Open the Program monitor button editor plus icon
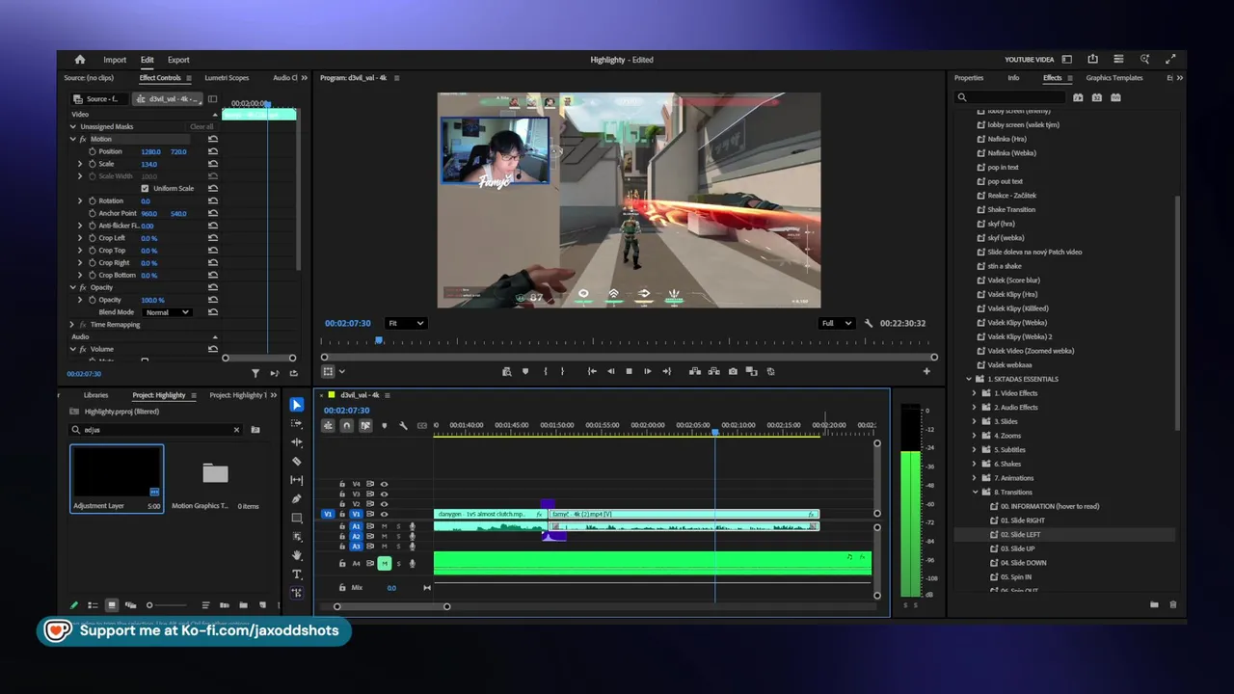Screen dimensions: 1234x694 926,371
